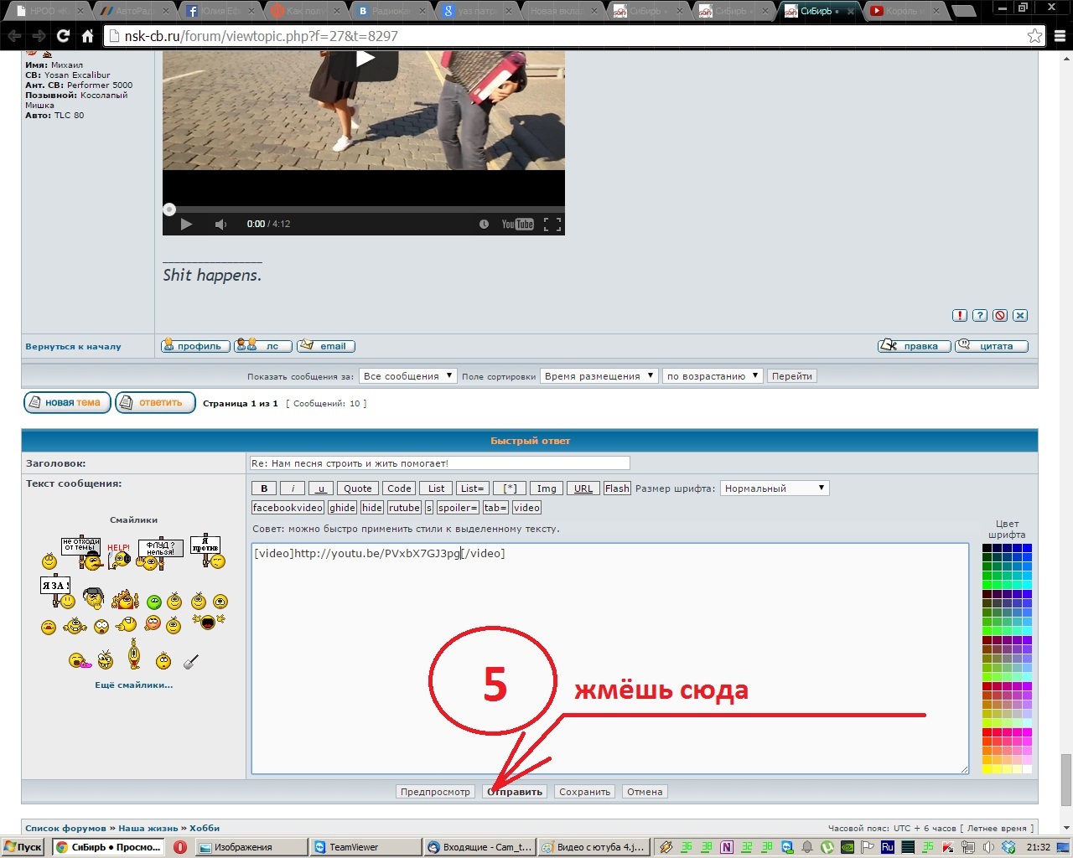Open the 'Ещё смайлики...' link

pyautogui.click(x=133, y=685)
